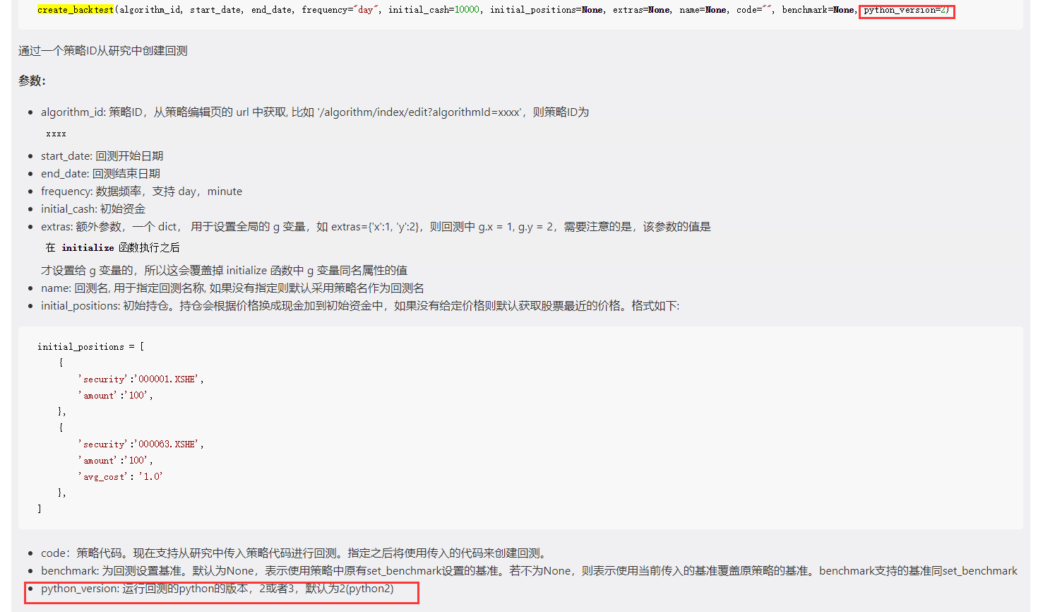Click the 参数: heading
The height and width of the screenshot is (612, 1038).
coord(32,81)
